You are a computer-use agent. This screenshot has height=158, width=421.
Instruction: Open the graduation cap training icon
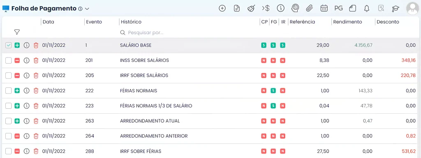[x=395, y=9]
